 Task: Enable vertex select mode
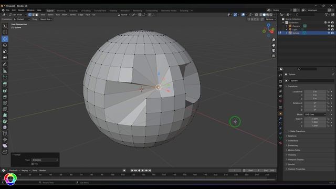[30, 15]
